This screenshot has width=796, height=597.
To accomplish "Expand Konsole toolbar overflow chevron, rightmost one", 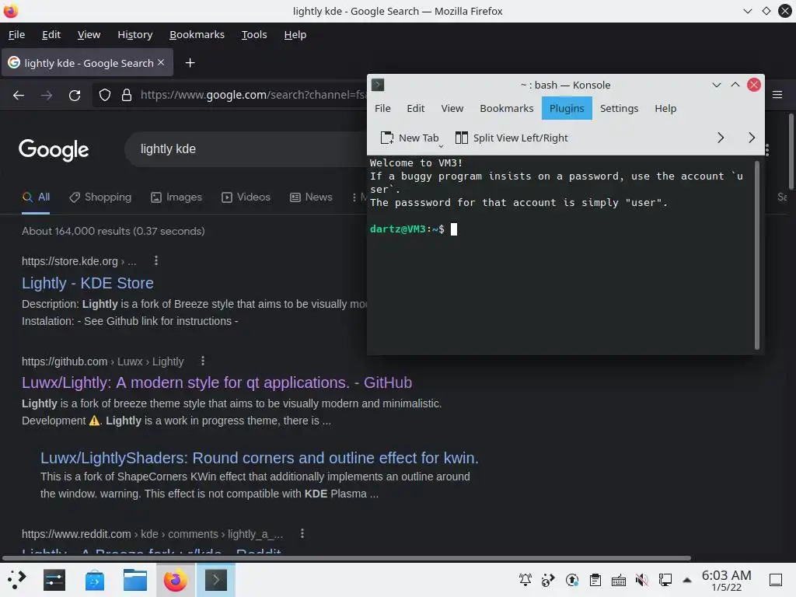I will tap(752, 138).
